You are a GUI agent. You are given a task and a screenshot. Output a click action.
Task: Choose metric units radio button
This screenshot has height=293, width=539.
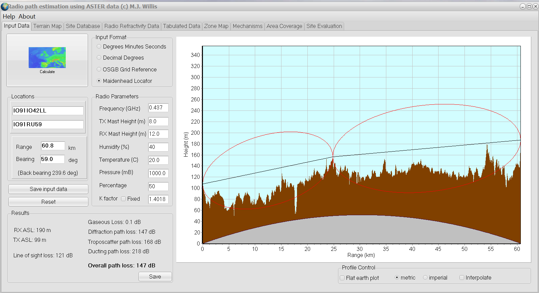[397, 278]
